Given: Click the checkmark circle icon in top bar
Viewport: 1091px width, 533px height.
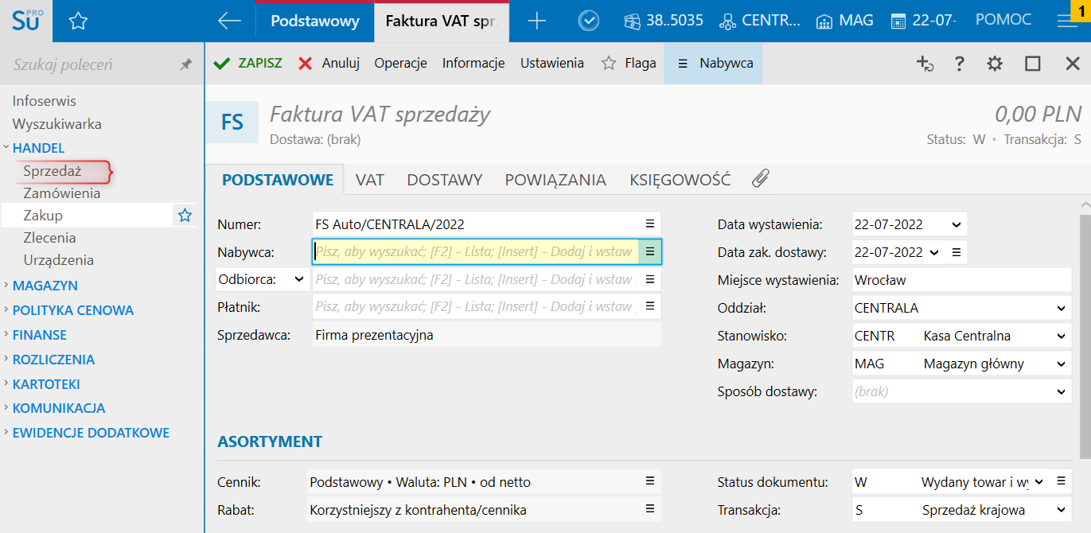Looking at the screenshot, I should click(588, 21).
